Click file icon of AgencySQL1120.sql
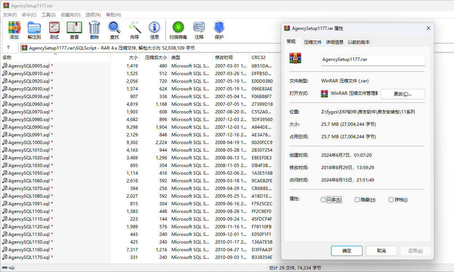This screenshot has height=272, width=454. pos(5,227)
